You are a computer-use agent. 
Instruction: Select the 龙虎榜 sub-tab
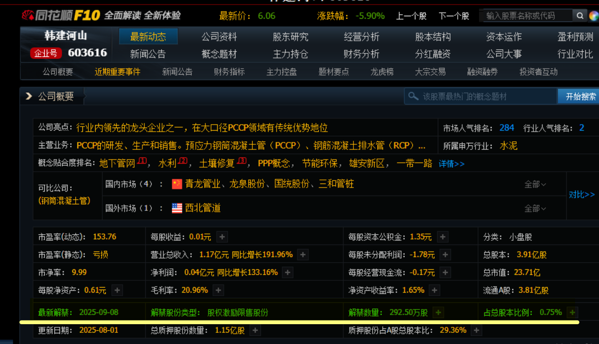[x=382, y=72]
